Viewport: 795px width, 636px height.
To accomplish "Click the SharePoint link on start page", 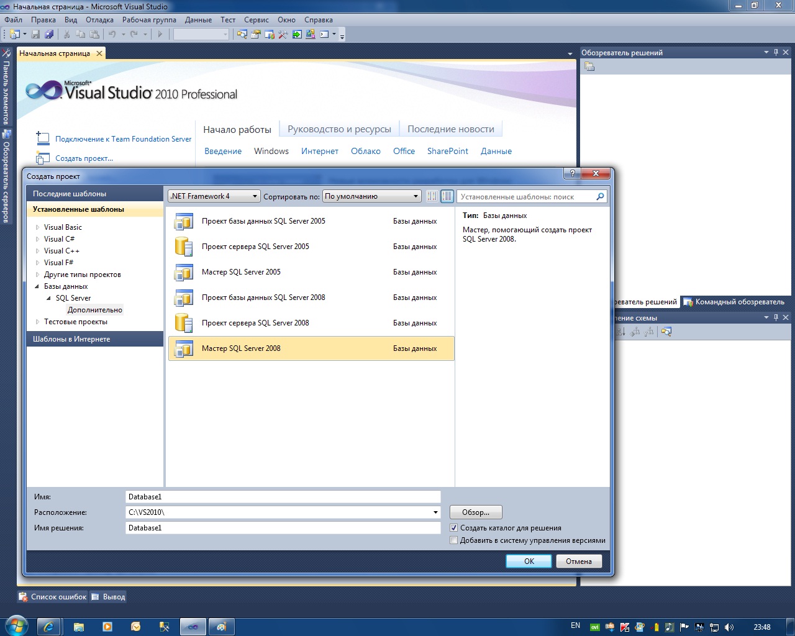I will (448, 151).
